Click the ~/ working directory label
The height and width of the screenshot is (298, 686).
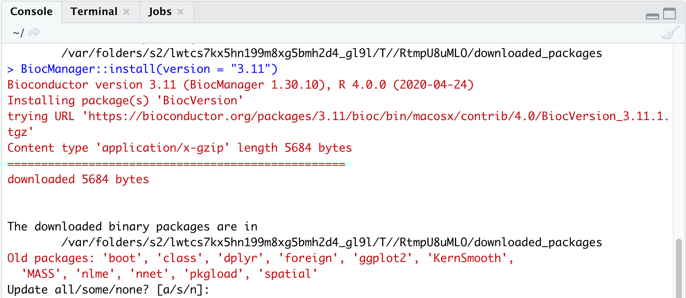18,33
